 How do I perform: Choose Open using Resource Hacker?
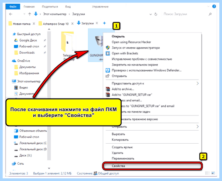(131, 42)
